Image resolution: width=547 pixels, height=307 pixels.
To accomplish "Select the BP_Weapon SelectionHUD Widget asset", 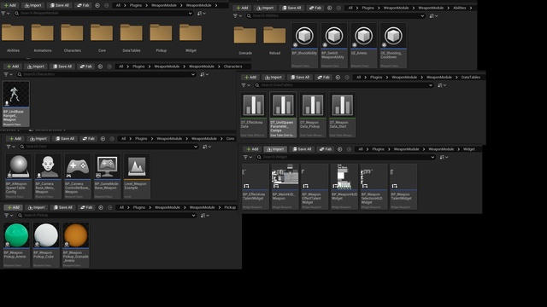I will 373,187.
